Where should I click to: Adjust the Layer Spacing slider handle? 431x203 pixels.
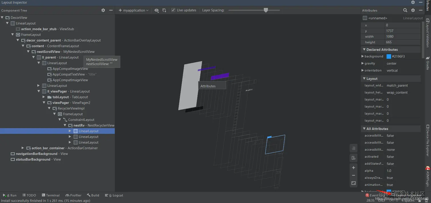[266, 10]
